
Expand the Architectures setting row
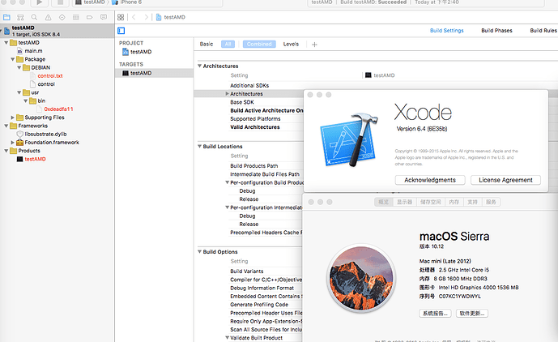coord(227,94)
